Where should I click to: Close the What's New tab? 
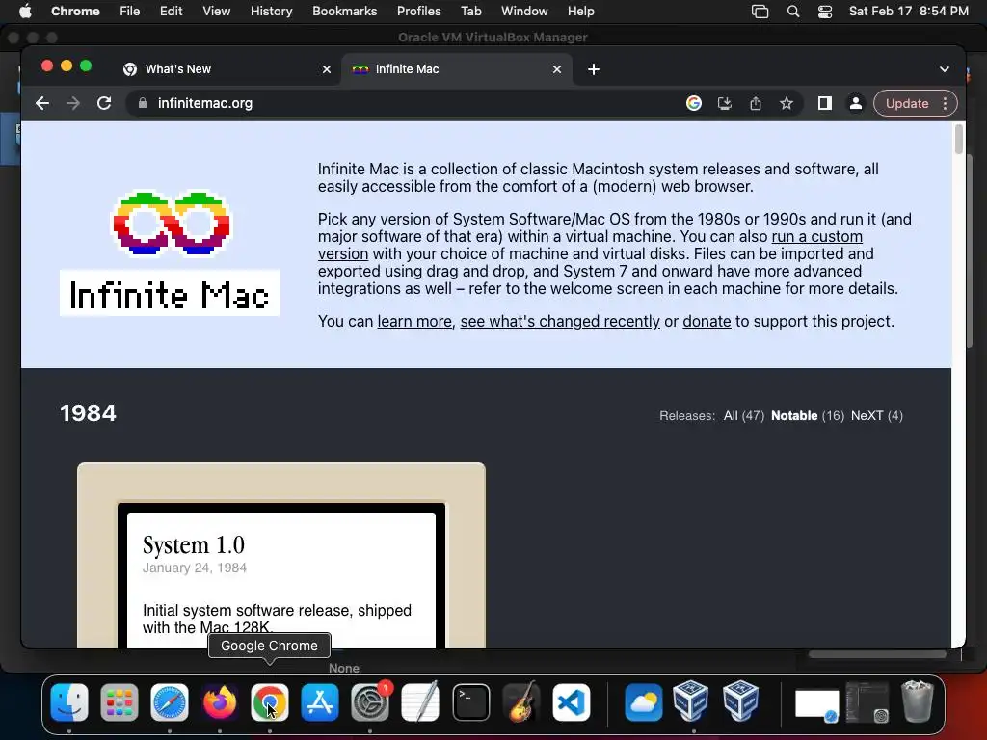327,69
